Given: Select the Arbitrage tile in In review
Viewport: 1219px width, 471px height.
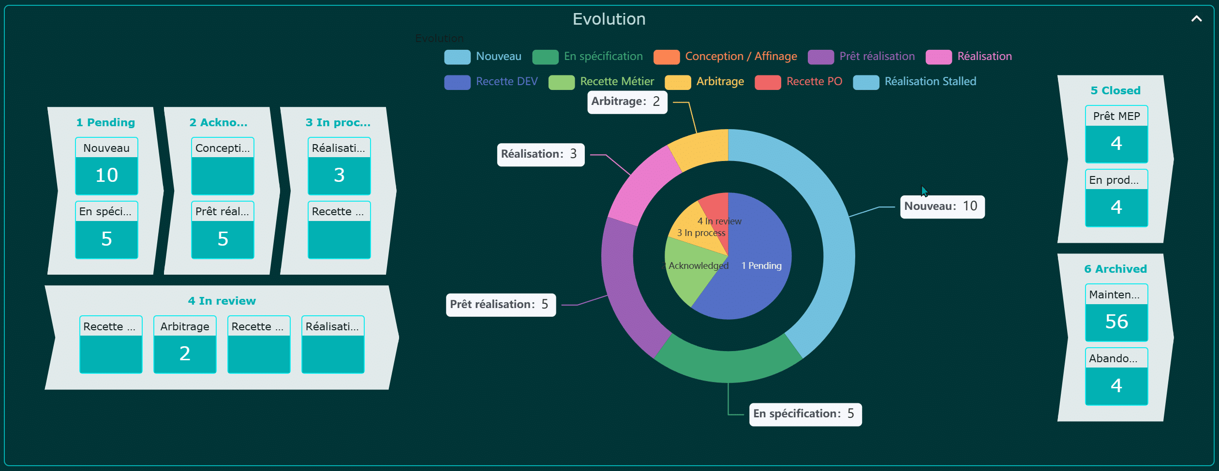Looking at the screenshot, I should [185, 344].
